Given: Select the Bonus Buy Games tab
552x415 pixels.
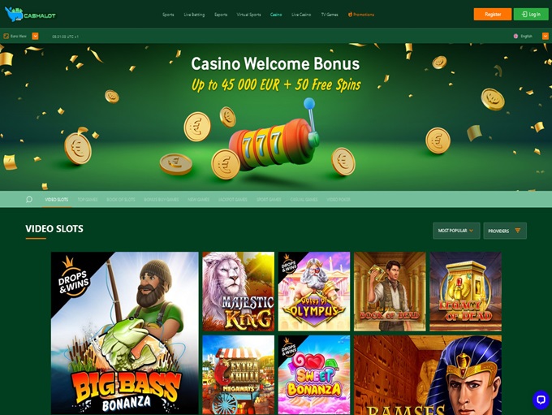Looking at the screenshot, I should tap(162, 200).
